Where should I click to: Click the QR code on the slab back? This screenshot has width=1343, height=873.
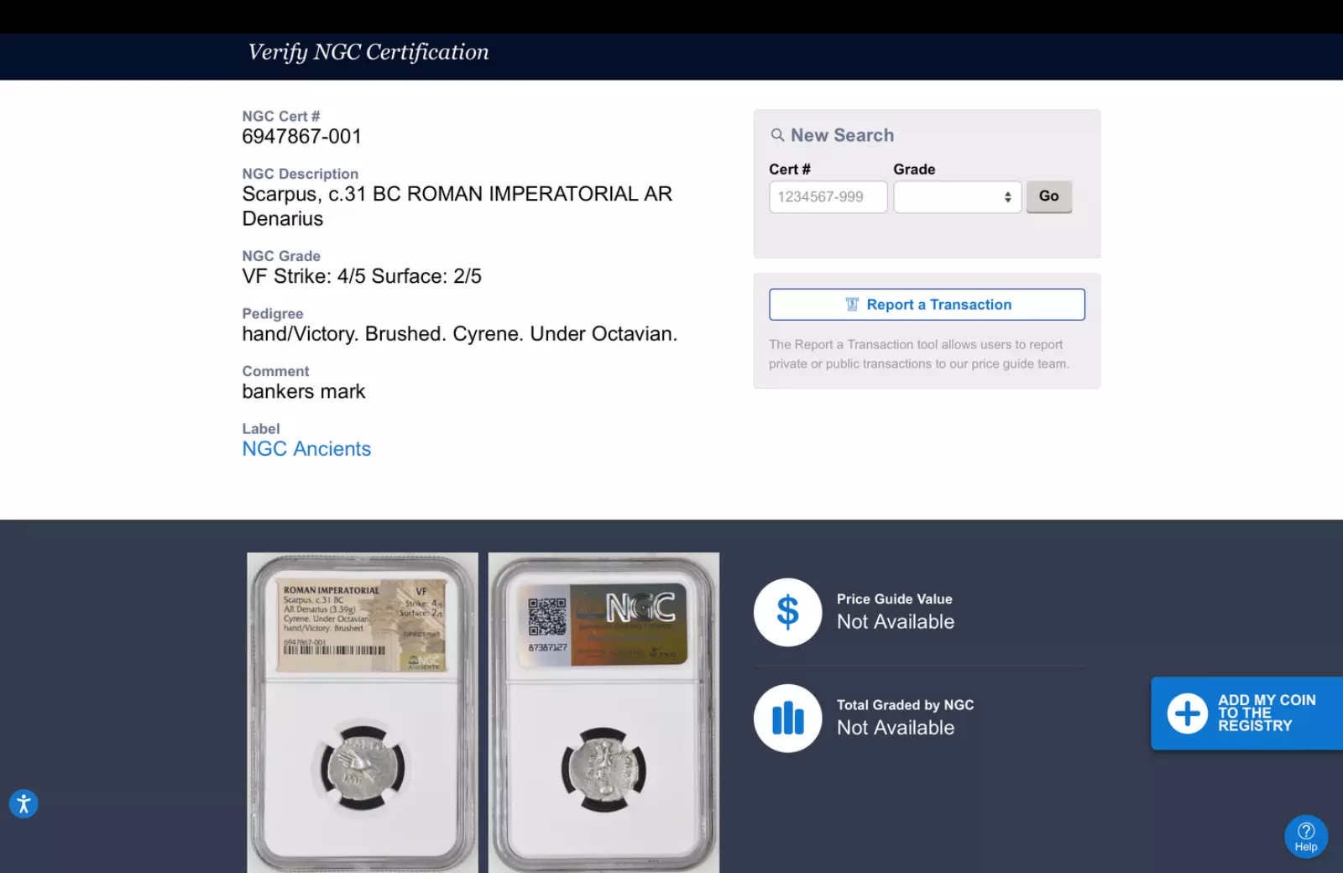pyautogui.click(x=546, y=617)
